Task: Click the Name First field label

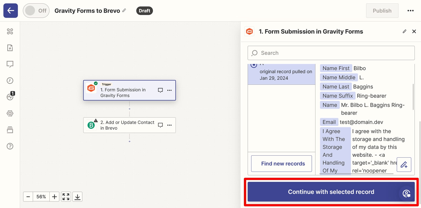Action: pyautogui.click(x=336, y=68)
